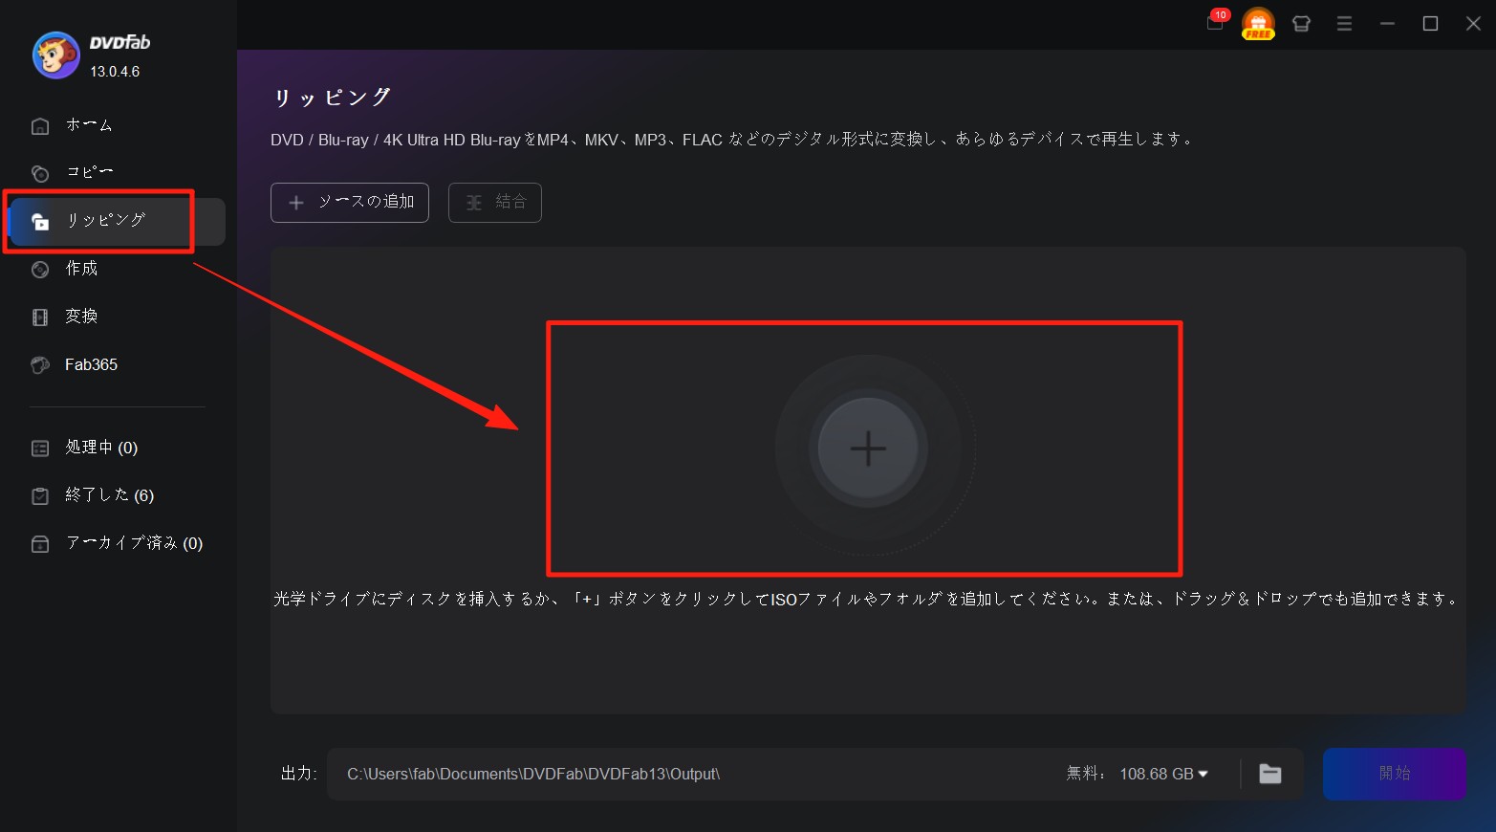Click the ソースの追加 button

tap(350, 203)
